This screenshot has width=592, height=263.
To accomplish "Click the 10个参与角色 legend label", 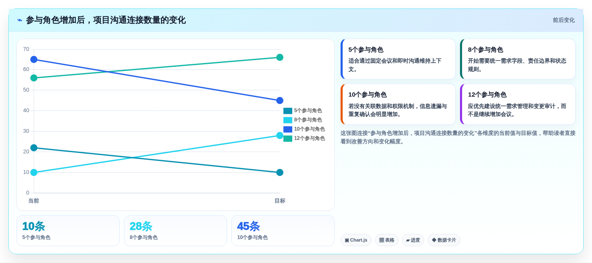I will 309,129.
